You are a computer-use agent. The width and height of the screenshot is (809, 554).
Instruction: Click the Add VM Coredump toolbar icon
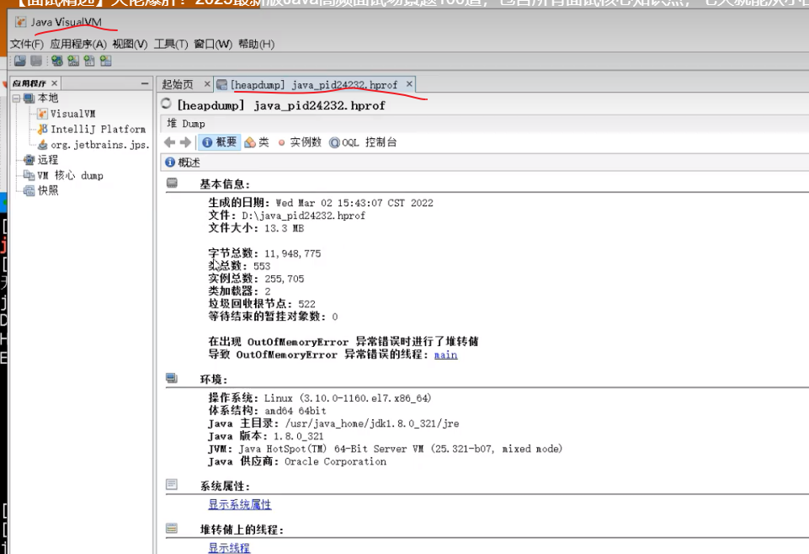click(89, 61)
